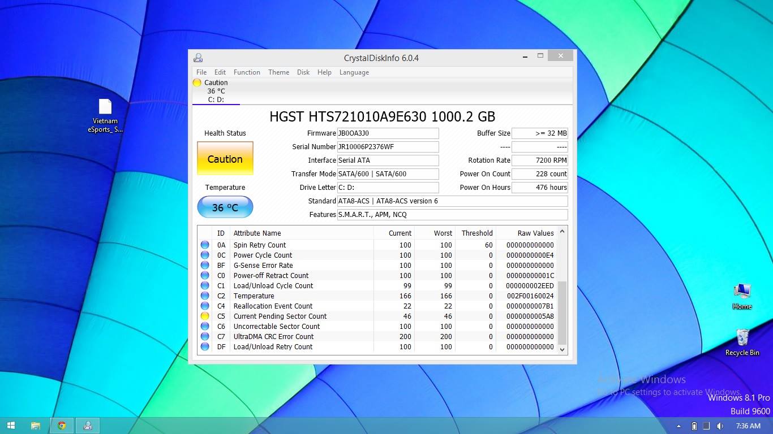Click the 7:36 AM taskbar clock
The width and height of the screenshot is (773, 434).
[748, 426]
